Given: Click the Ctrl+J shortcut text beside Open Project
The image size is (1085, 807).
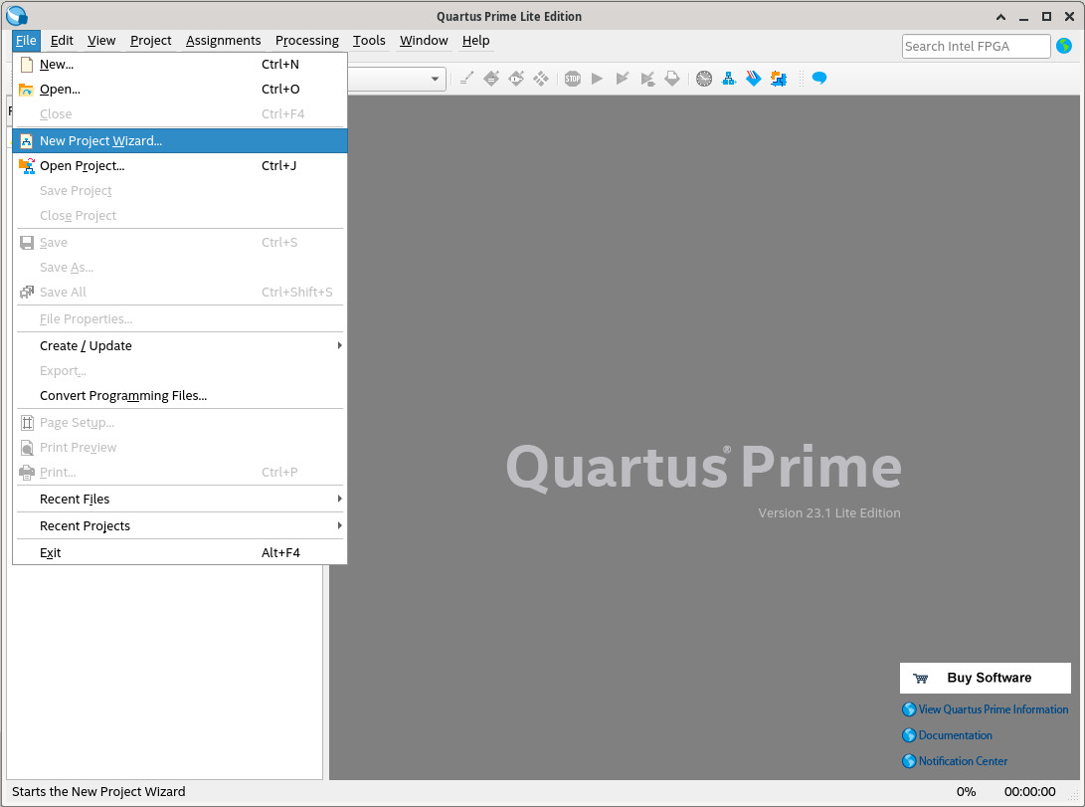Looking at the screenshot, I should pos(278,166).
